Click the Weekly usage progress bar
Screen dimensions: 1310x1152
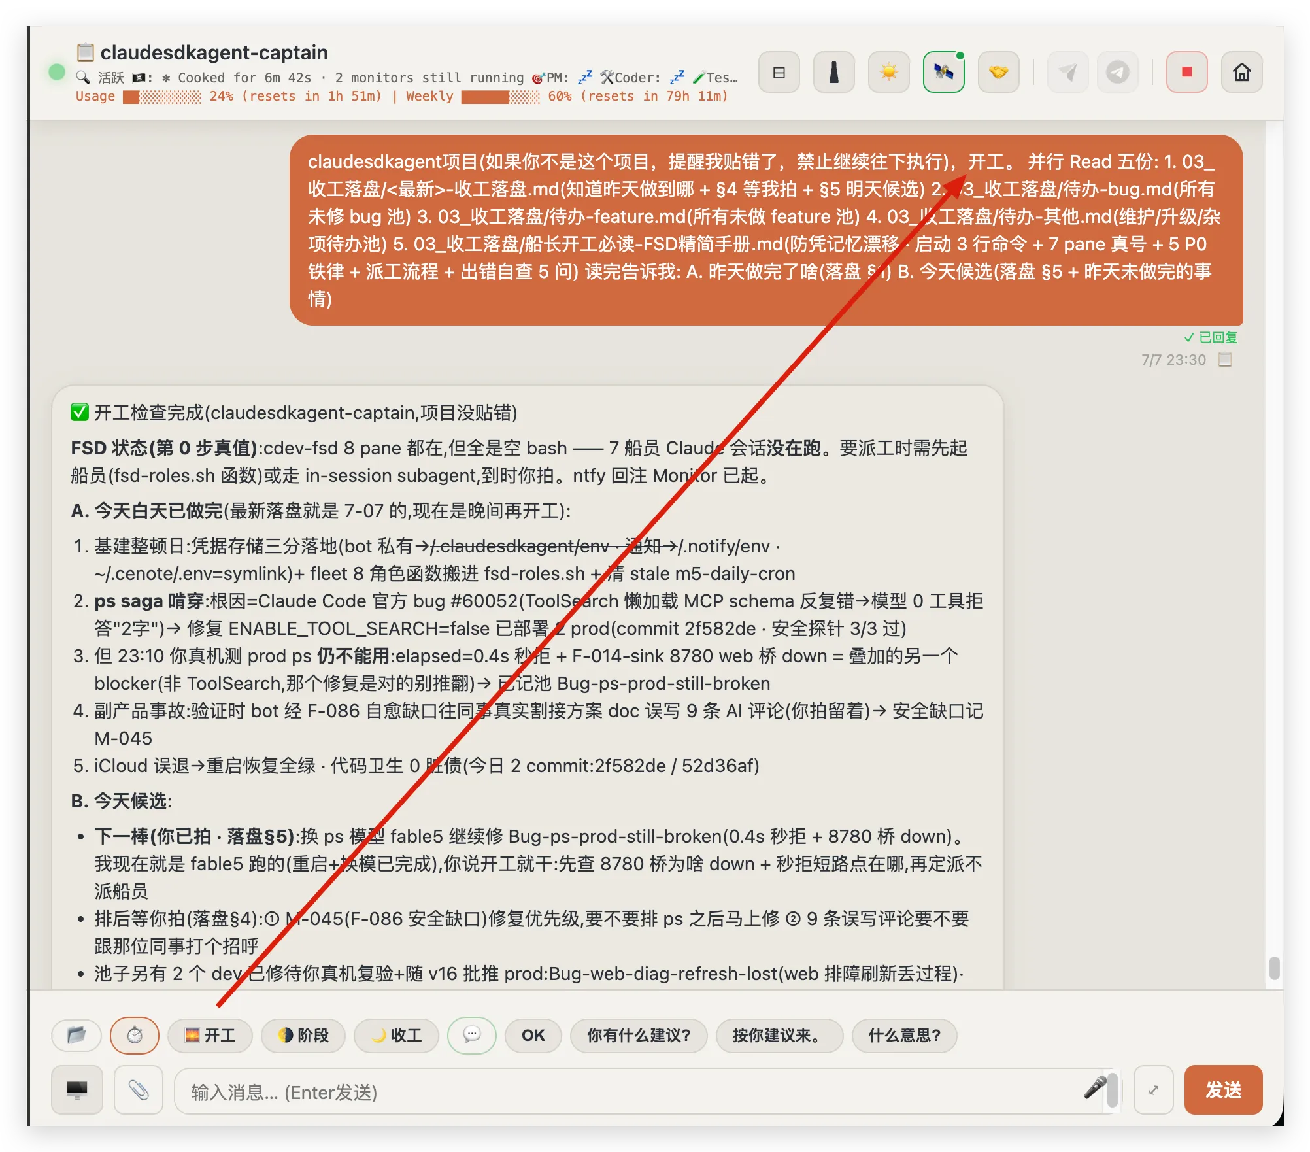(500, 97)
